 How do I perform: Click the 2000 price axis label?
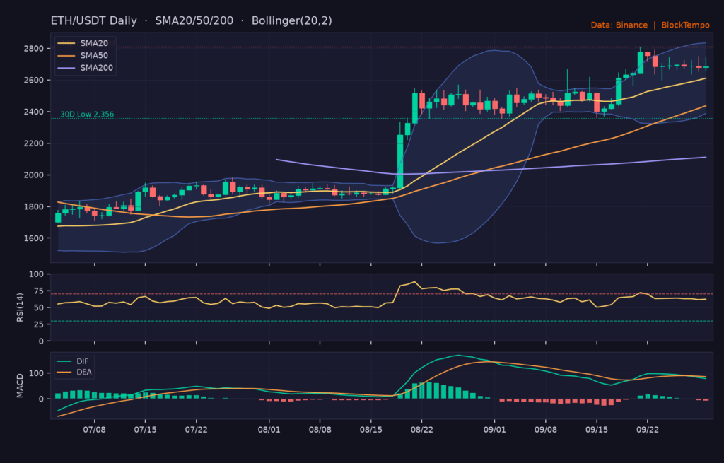coord(34,175)
